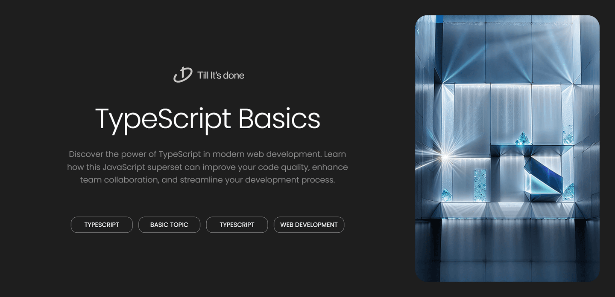Click the Till It's done logo icon
The width and height of the screenshot is (615, 297).
coord(183,75)
